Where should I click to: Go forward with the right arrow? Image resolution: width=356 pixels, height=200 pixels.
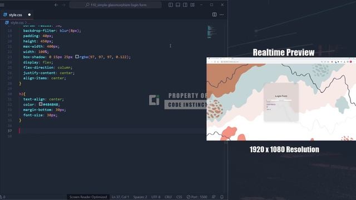[x=64, y=5]
